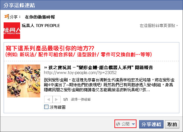Click the 沒有縮圖 label text
The height and width of the screenshot is (132, 183).
[x=57, y=107]
